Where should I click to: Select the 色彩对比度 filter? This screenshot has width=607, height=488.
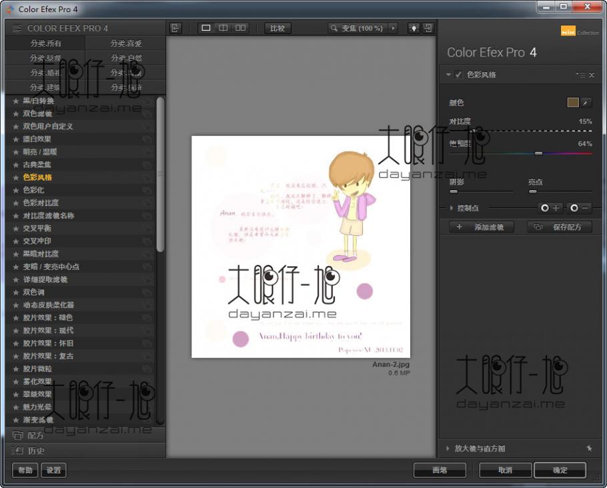(81, 203)
